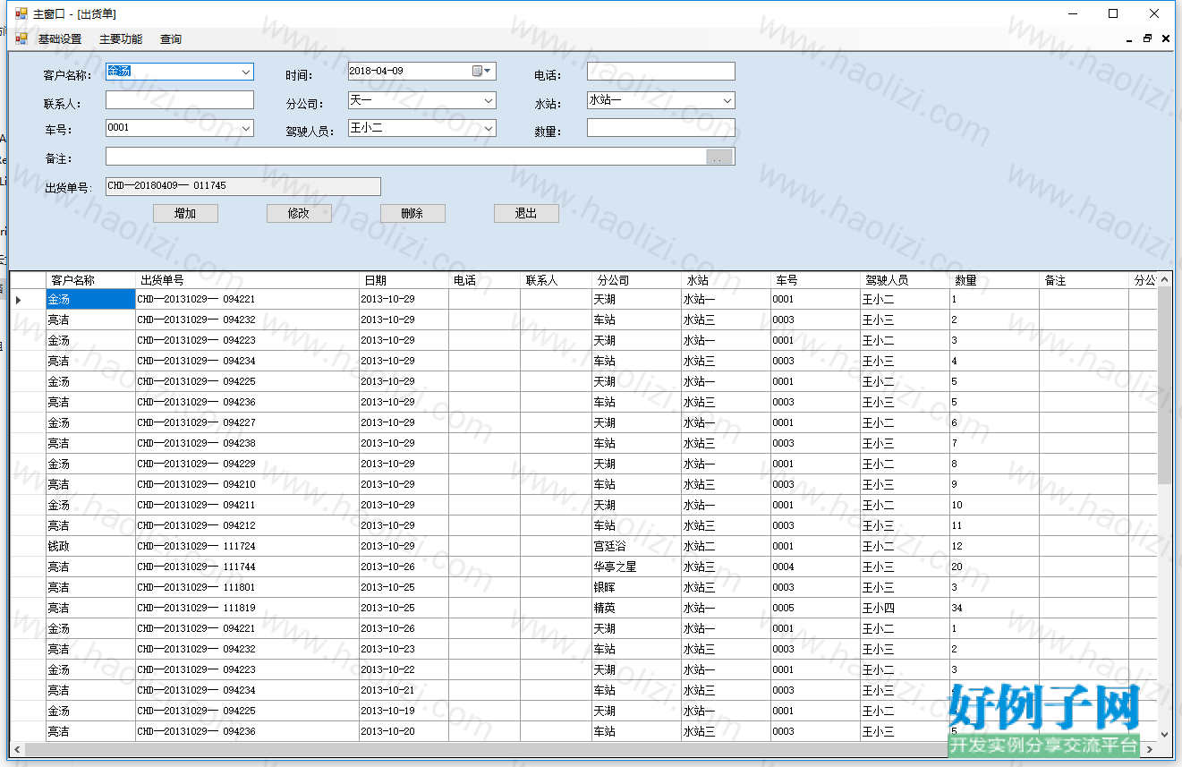Click the grid vertical scrollbar thumb
The height and width of the screenshot is (767, 1182).
pos(1164,385)
